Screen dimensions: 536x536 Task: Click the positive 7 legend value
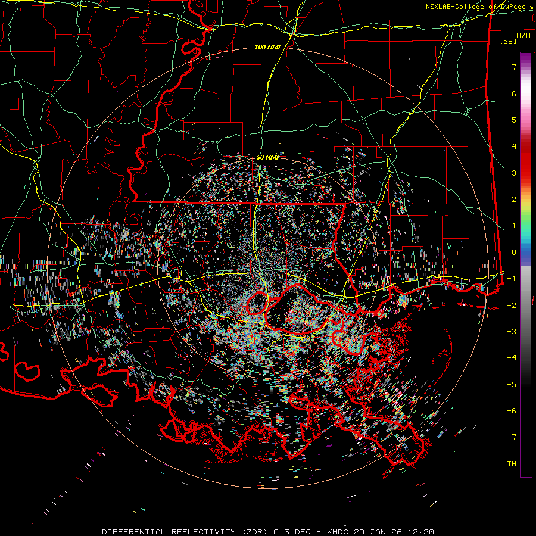pos(514,67)
